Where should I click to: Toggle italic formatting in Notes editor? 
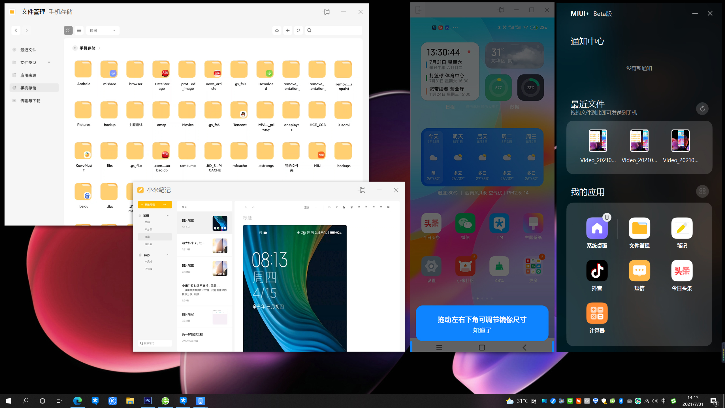tap(337, 207)
